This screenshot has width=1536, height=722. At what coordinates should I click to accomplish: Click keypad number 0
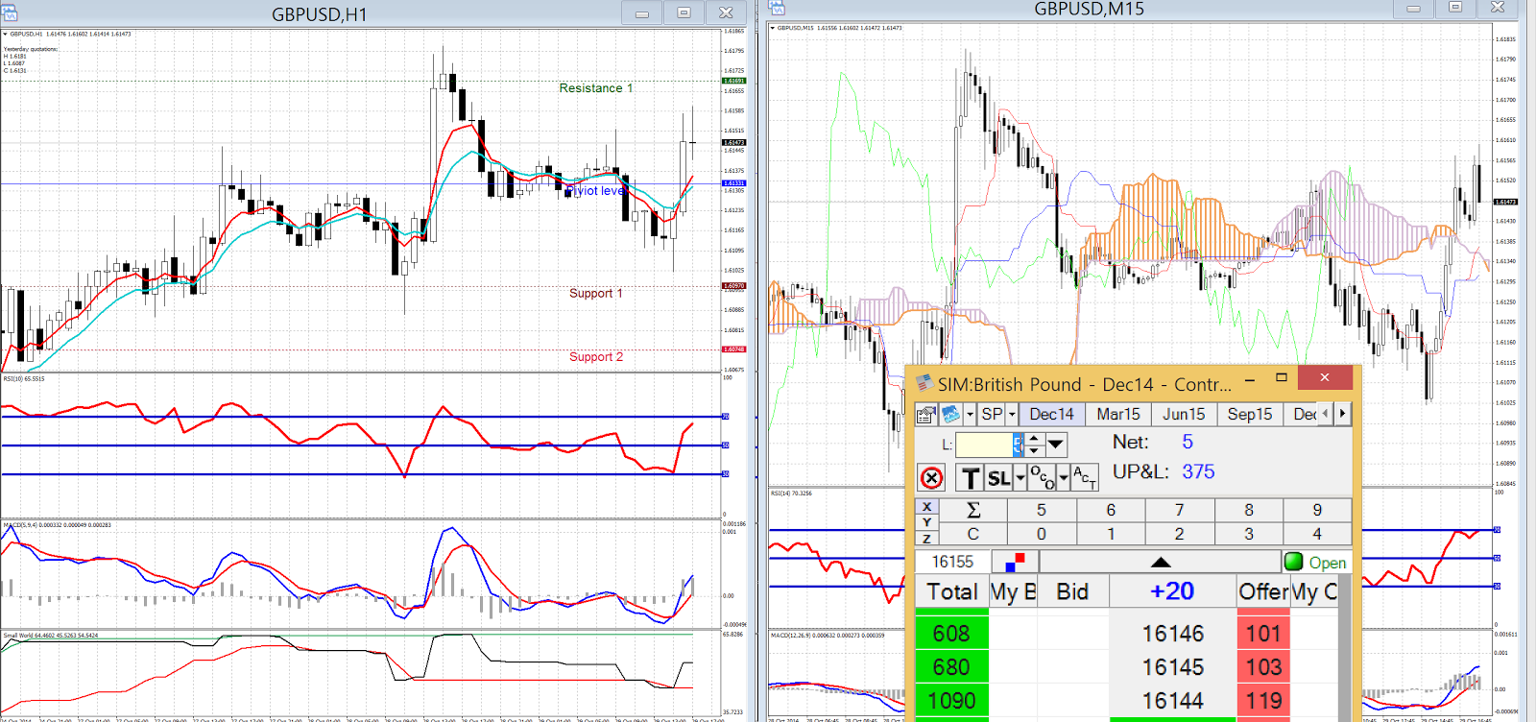tap(1042, 534)
